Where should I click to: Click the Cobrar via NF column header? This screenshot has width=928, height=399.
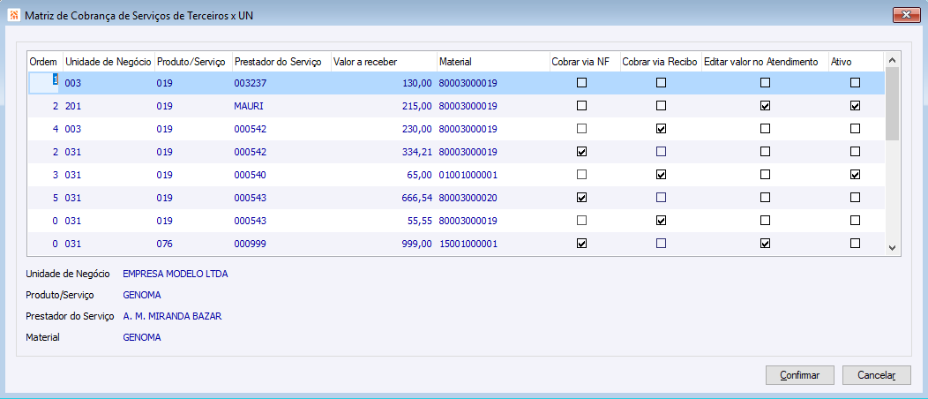tap(584, 62)
